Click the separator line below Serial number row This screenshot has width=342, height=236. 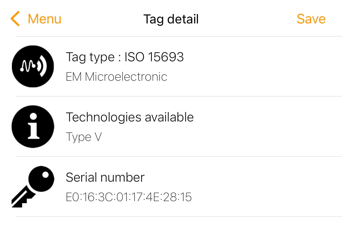179,217
